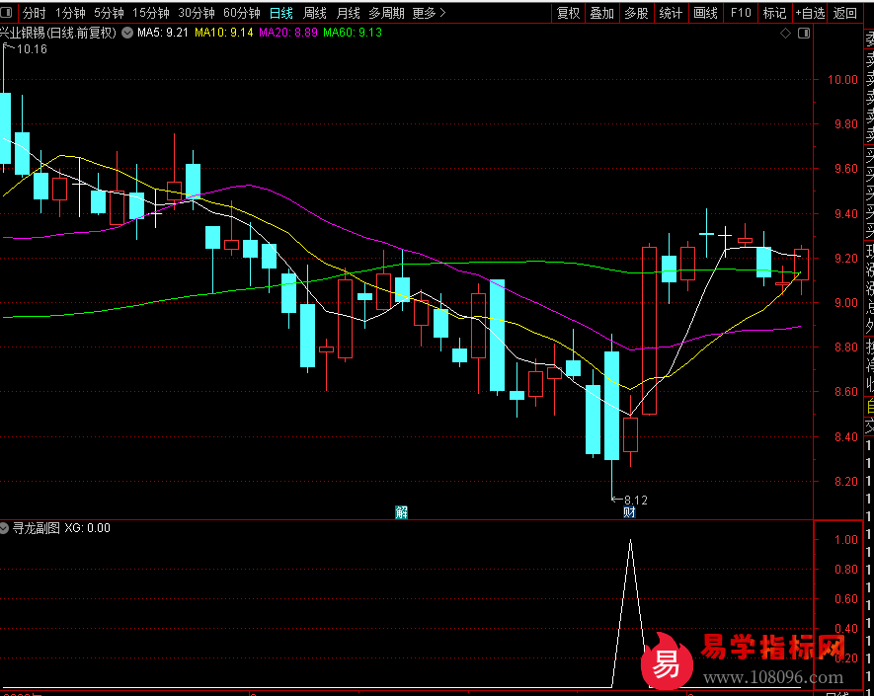Click the 财 marker below chart
This screenshot has height=696, width=874.
point(629,512)
